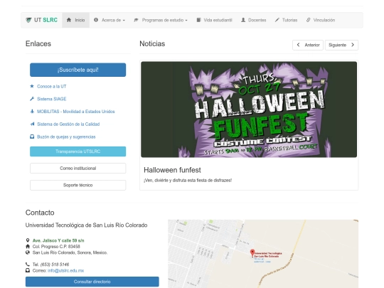The image size is (384, 288).
Task: Click the wrench icon beside Sistema SIAGE
Action: (x=32, y=99)
